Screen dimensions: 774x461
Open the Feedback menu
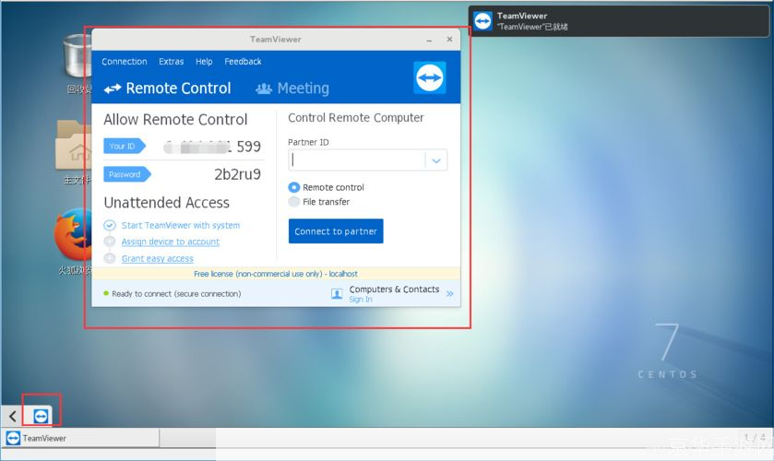(x=243, y=62)
